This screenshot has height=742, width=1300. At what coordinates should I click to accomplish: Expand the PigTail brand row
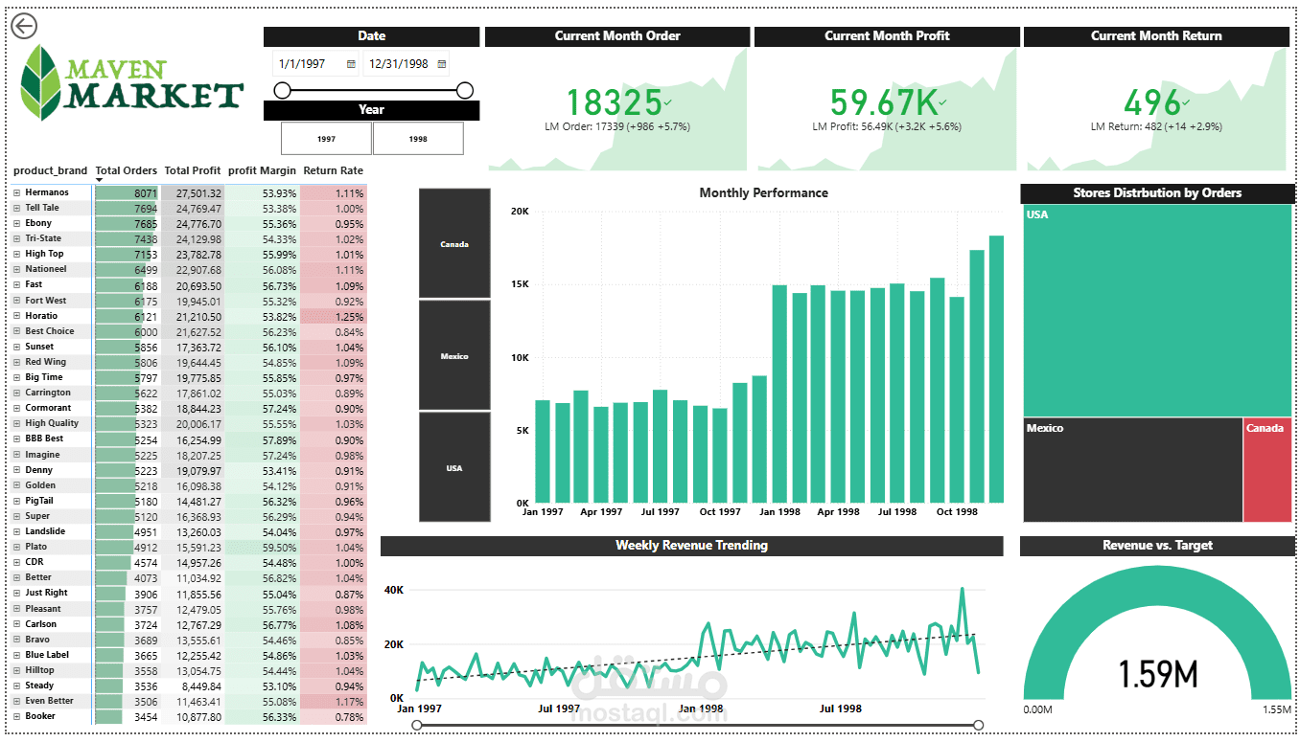(x=17, y=501)
